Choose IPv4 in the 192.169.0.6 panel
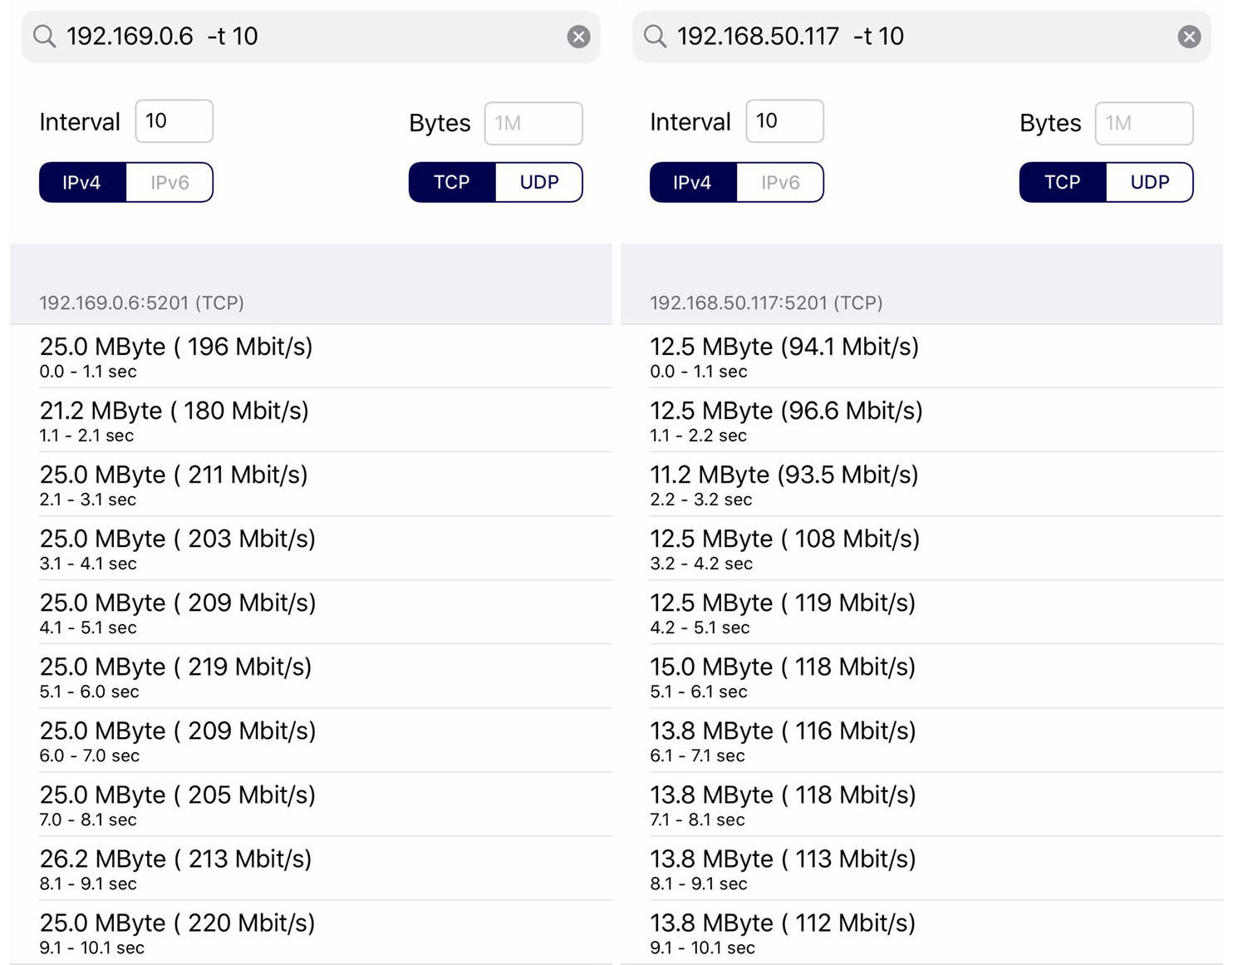This screenshot has height=965, width=1233. point(82,183)
